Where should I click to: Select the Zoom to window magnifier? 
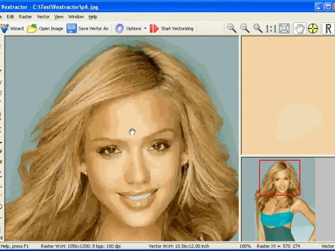258,28
